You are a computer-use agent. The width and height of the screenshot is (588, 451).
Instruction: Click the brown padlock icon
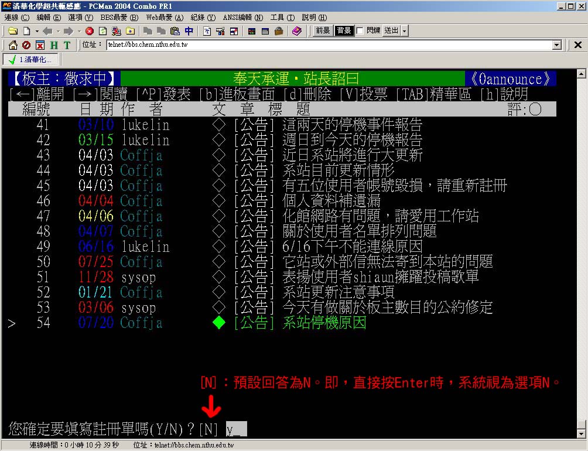[x=279, y=31]
